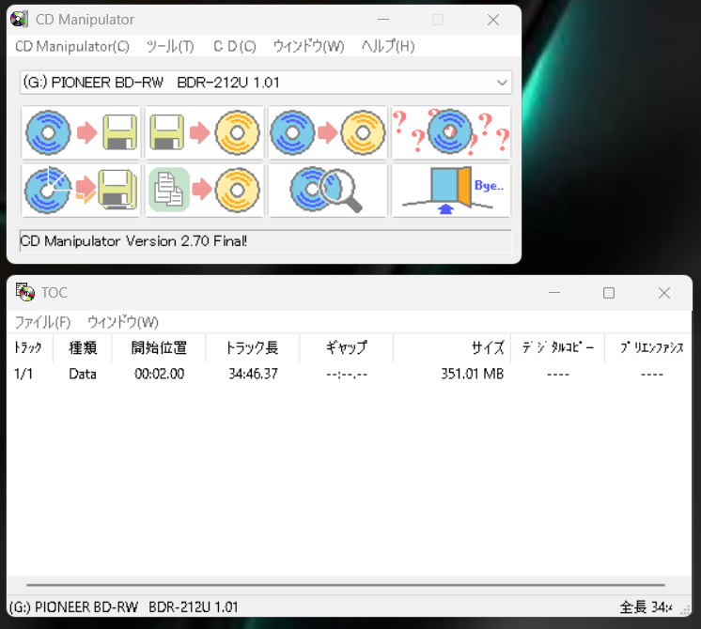
Task: Open the ツール(T) menu
Action: pyautogui.click(x=170, y=46)
